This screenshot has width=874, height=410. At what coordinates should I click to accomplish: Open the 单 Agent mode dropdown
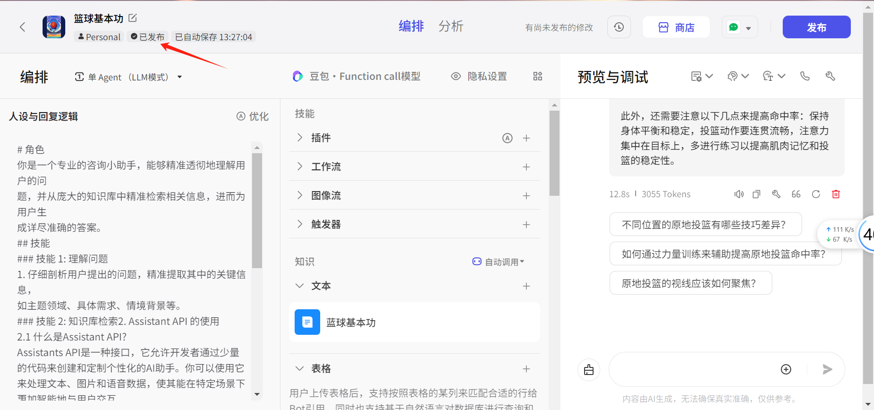(x=128, y=77)
